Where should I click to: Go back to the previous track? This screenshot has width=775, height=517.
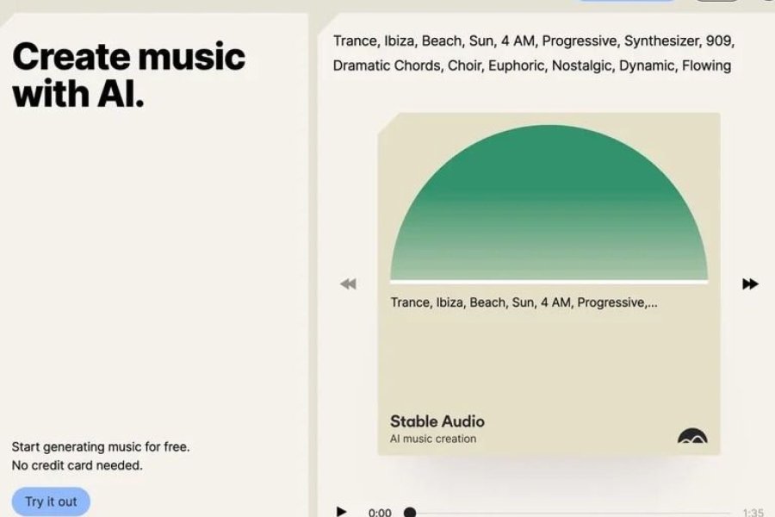348,283
